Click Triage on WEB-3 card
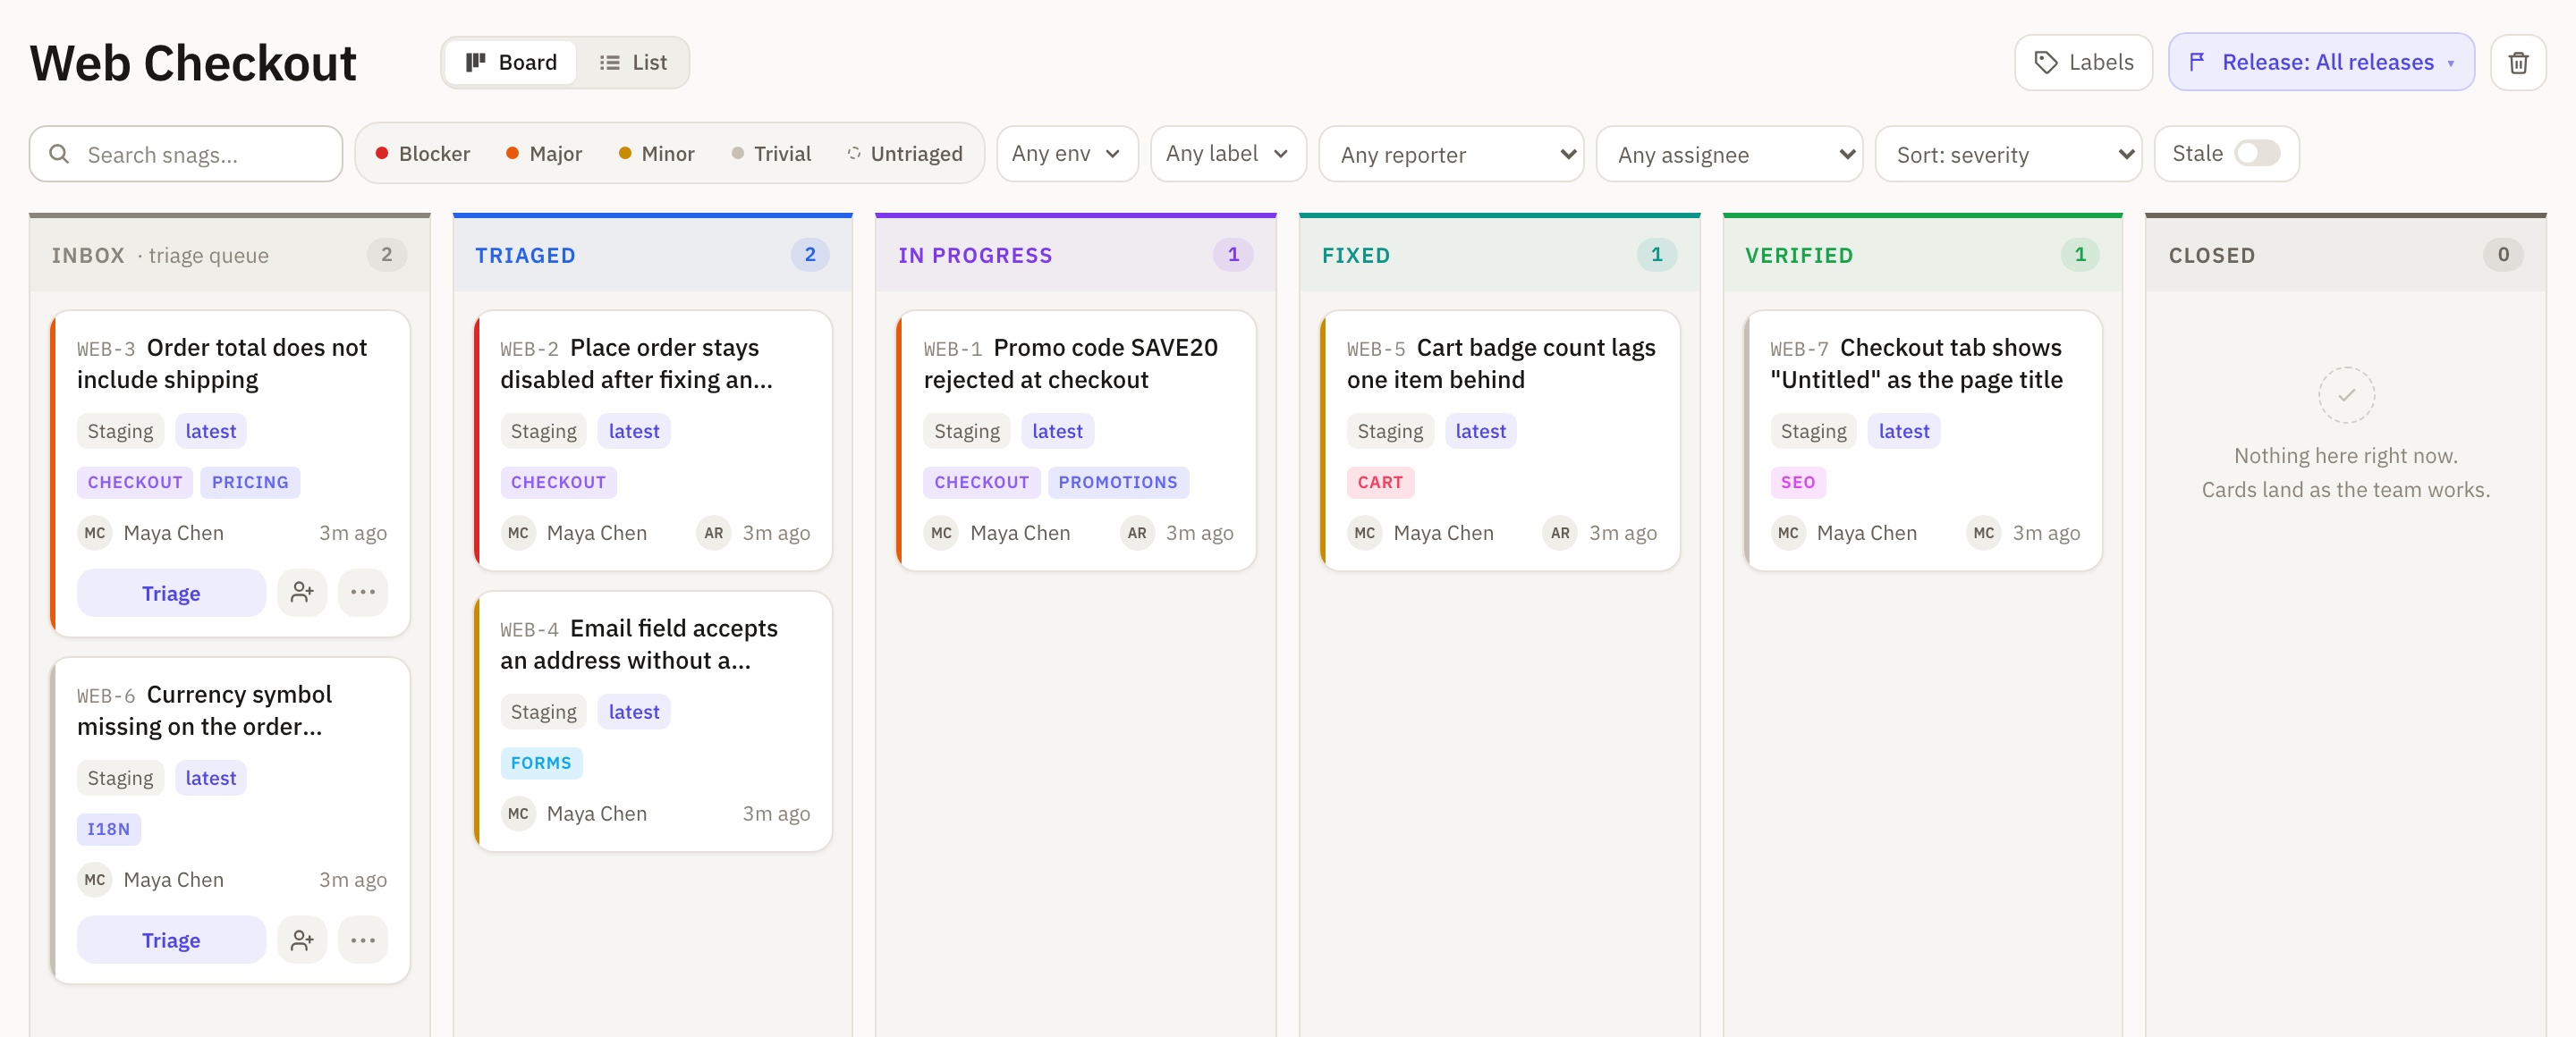 171,593
